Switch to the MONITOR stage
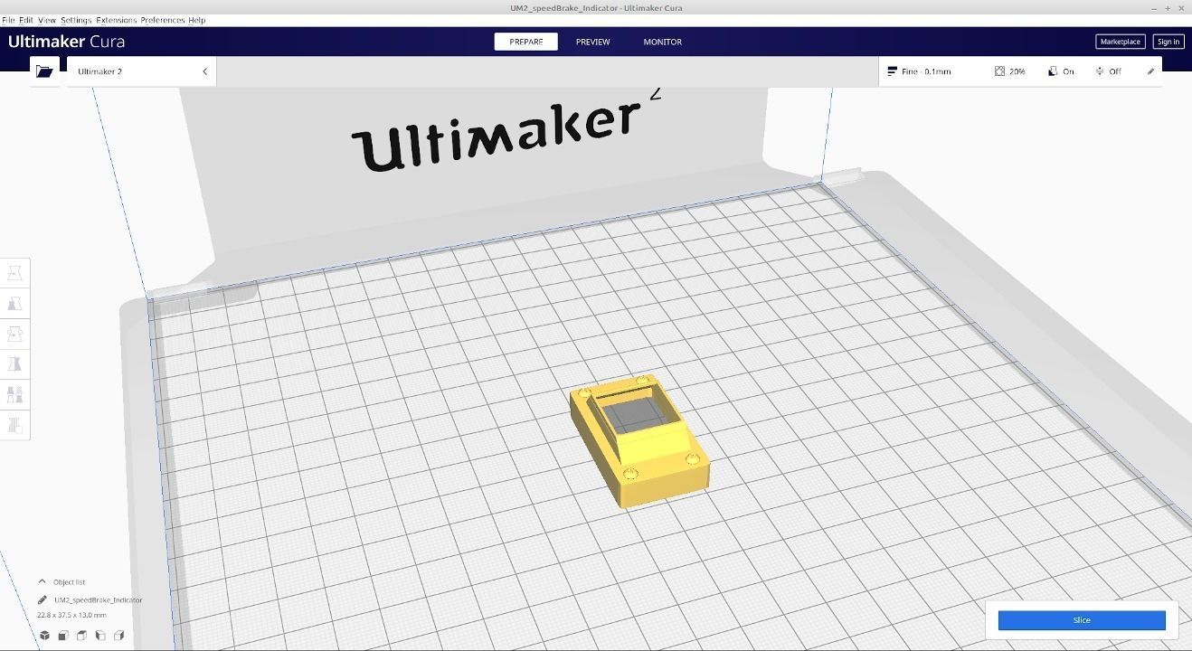Image resolution: width=1192 pixels, height=651 pixels. pyautogui.click(x=663, y=42)
